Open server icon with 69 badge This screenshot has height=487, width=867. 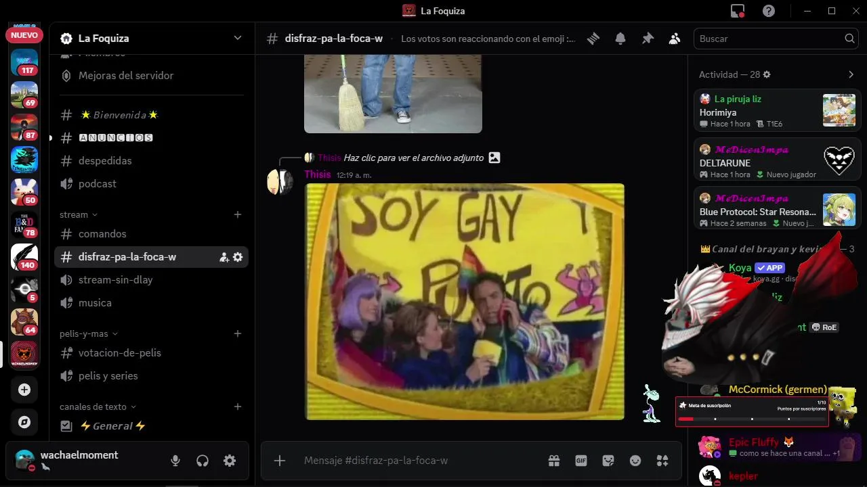[x=24, y=95]
